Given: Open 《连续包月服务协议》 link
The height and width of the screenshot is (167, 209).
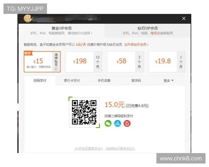Looking at the screenshot, I should point(120,149).
